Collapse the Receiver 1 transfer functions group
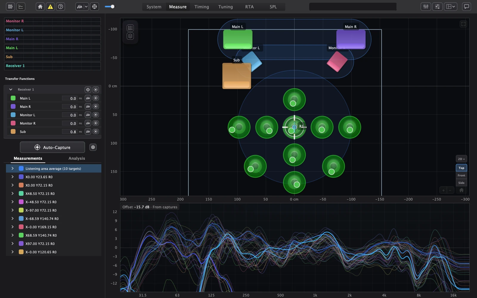Viewport: 477px width, 298px height. click(x=11, y=89)
